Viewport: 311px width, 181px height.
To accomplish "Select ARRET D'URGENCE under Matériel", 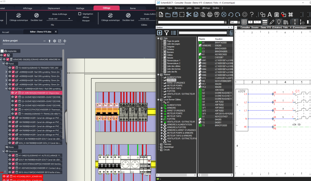I will (176, 83).
